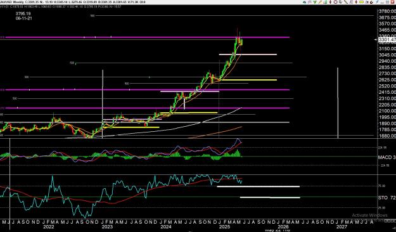Viewport: 396px width, 232px height.
Task: Click the 1890.00 price axis label
Action: click(x=387, y=124)
